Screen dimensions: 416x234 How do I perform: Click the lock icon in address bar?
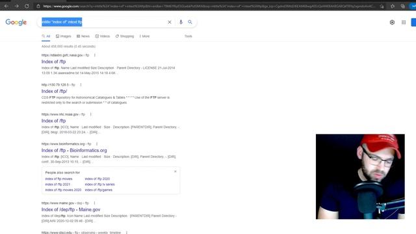click(38, 6)
